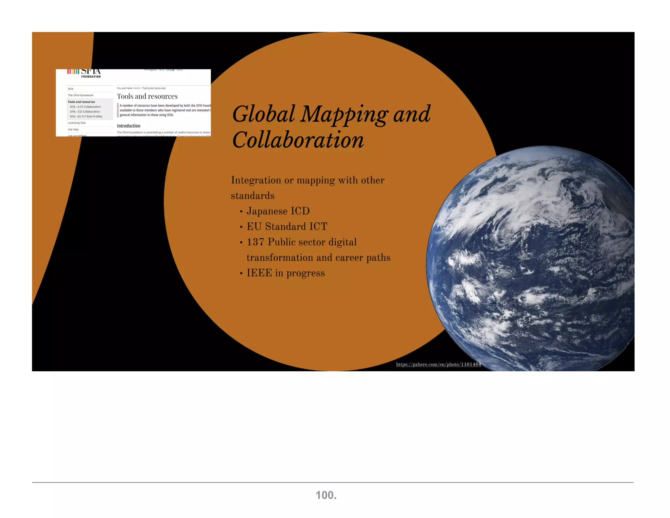670x518 pixels.
Task: Open SFIA - ICD Collaboration sub-item
Action: tap(85, 112)
